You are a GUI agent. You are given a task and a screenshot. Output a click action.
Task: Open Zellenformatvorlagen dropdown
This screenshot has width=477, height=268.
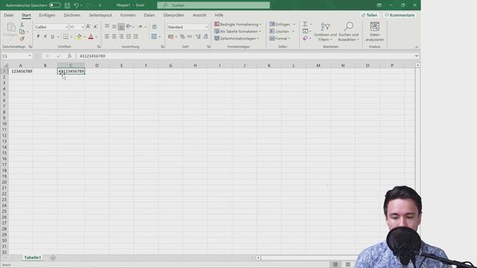click(237, 39)
